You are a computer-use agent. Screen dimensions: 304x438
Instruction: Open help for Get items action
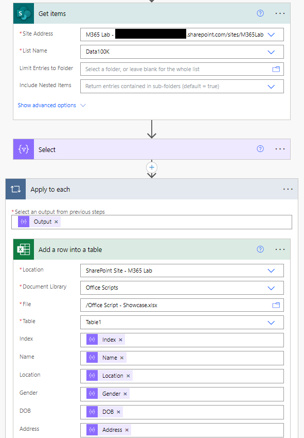pyautogui.click(x=260, y=13)
